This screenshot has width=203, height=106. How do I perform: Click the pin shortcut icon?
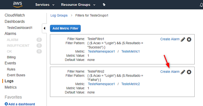tap(104, 5)
